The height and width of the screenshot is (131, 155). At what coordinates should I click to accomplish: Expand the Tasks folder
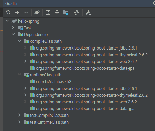coord(13,28)
